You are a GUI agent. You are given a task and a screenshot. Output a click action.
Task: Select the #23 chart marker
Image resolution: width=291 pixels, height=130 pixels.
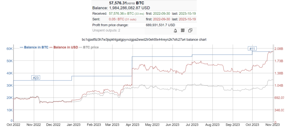[36, 78]
